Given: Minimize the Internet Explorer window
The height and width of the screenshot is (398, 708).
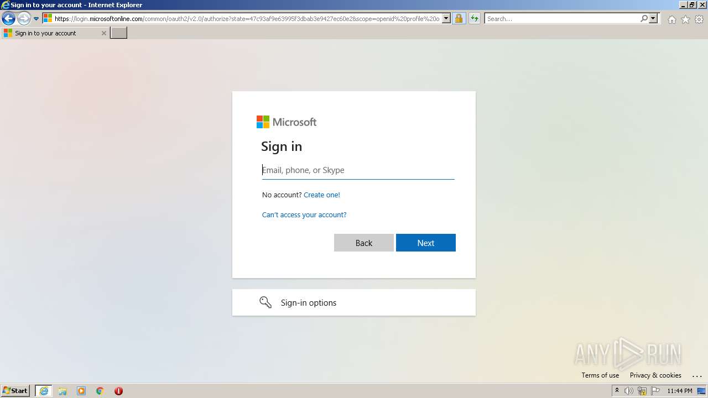Looking at the screenshot, I should [683, 5].
